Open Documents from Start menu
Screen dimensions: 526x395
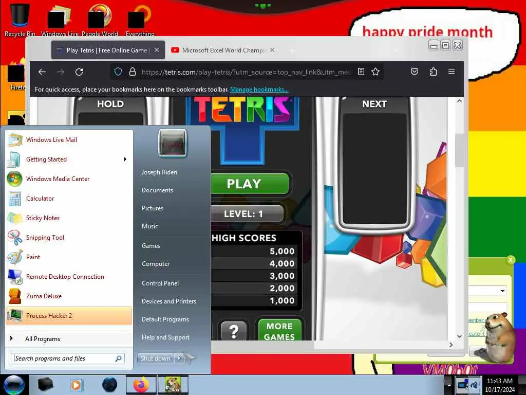tap(157, 190)
